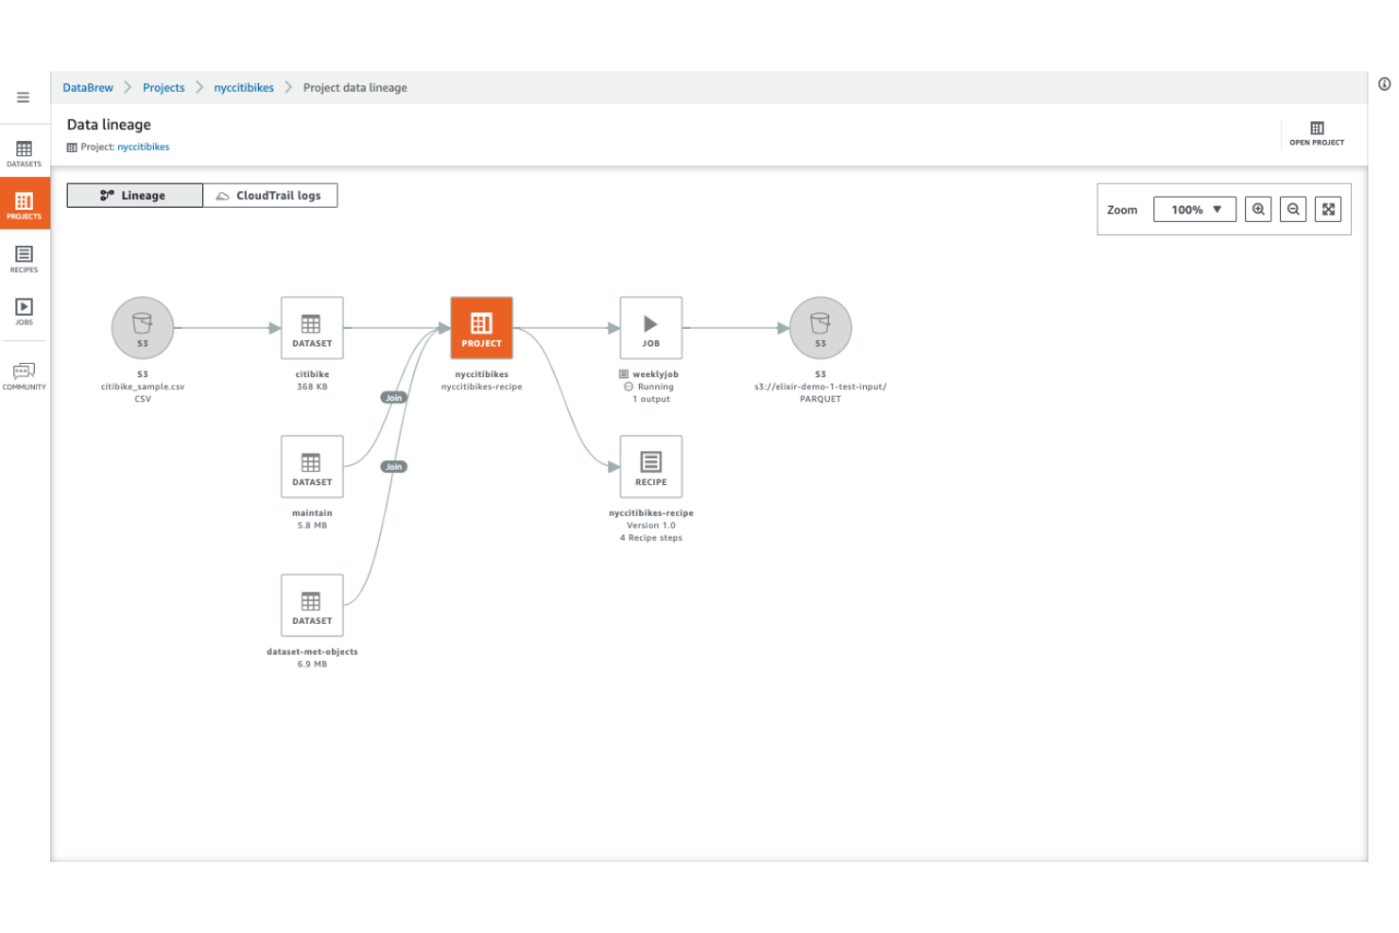Open the Zoom level dropdown
1399x933 pixels.
click(1194, 209)
